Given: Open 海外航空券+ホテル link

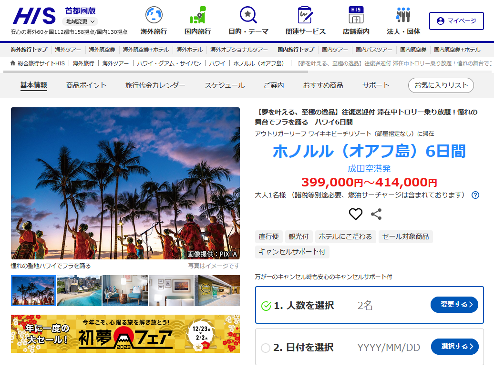Looking at the screenshot, I should point(146,50).
